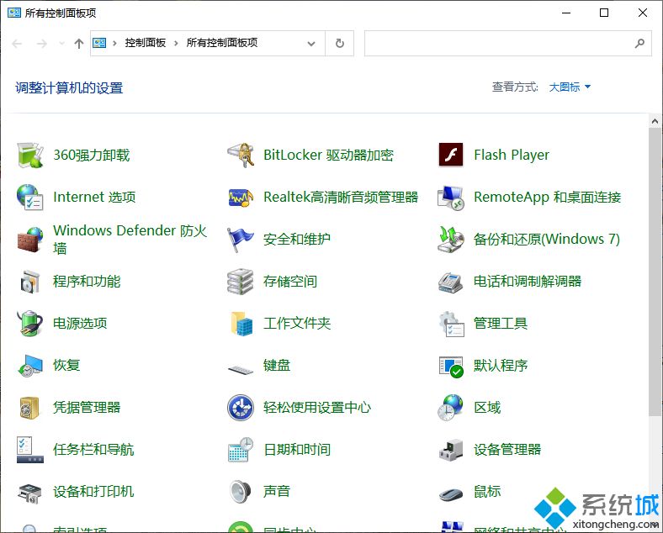The image size is (663, 533).
Task: Click the 键盘 link text
Action: tap(277, 366)
